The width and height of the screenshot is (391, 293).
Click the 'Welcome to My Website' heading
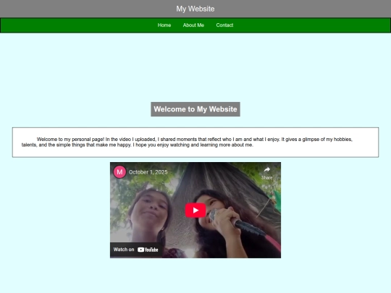195,109
